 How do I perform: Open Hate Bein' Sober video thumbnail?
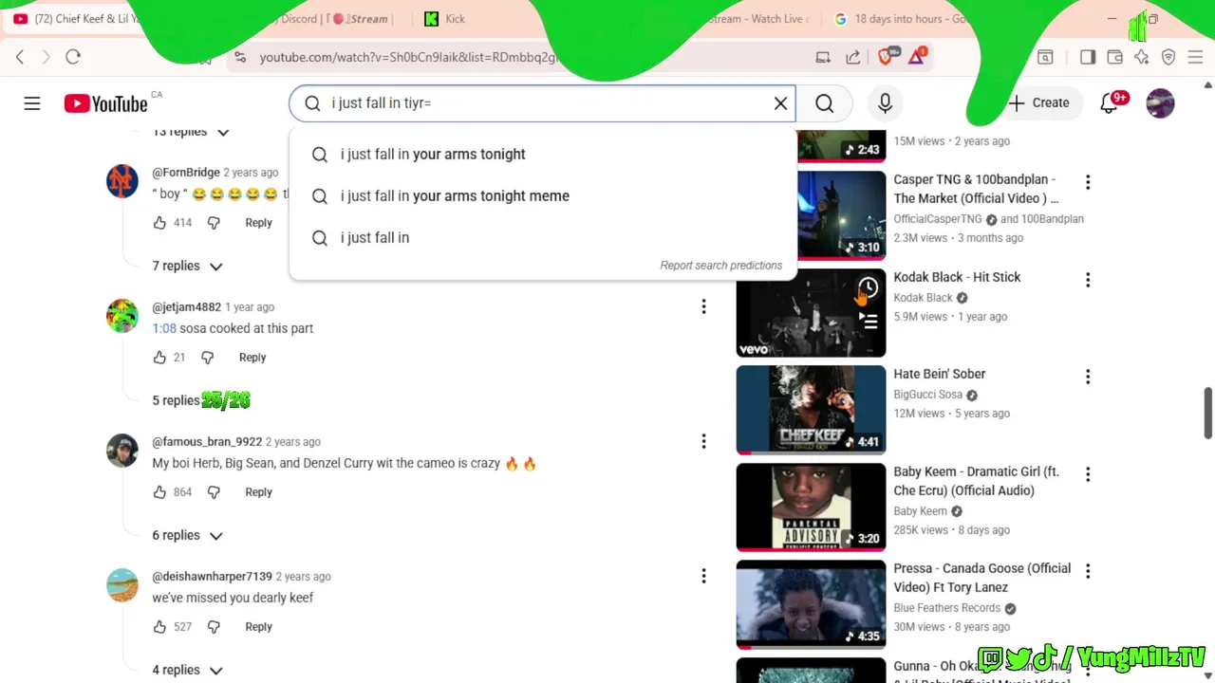click(x=811, y=410)
